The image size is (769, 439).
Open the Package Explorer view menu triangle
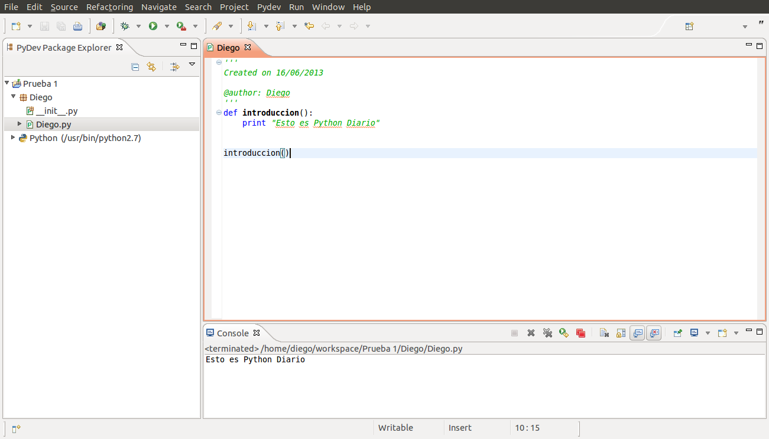pos(192,64)
